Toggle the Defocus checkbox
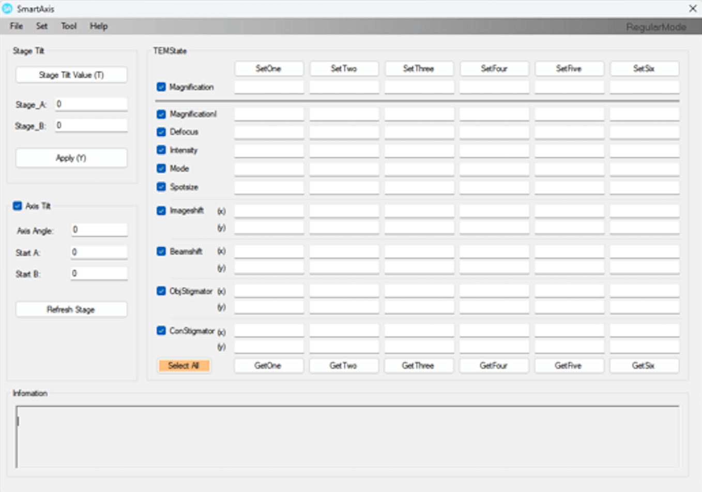The image size is (702, 492). pos(161,132)
